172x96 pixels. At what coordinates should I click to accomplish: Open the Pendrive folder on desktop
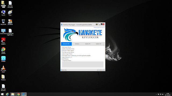coord(3,78)
